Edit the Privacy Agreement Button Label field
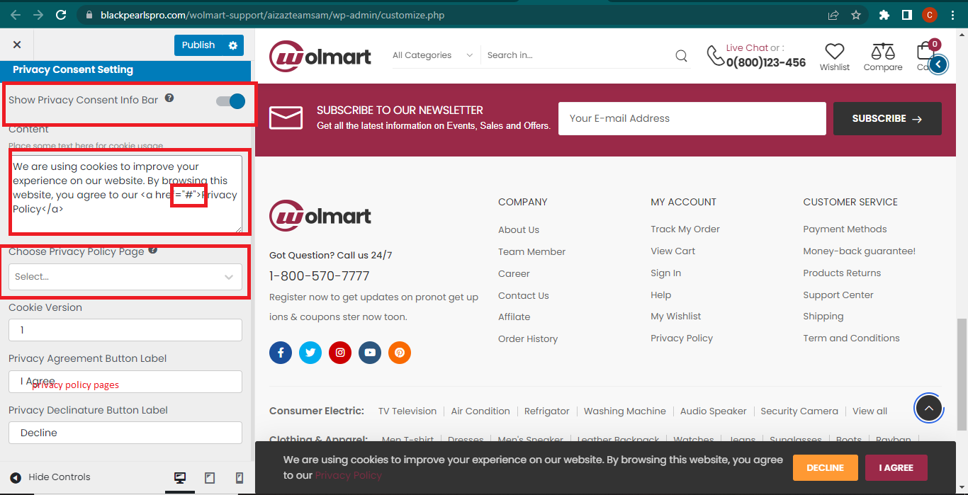968x495 pixels. 125,382
